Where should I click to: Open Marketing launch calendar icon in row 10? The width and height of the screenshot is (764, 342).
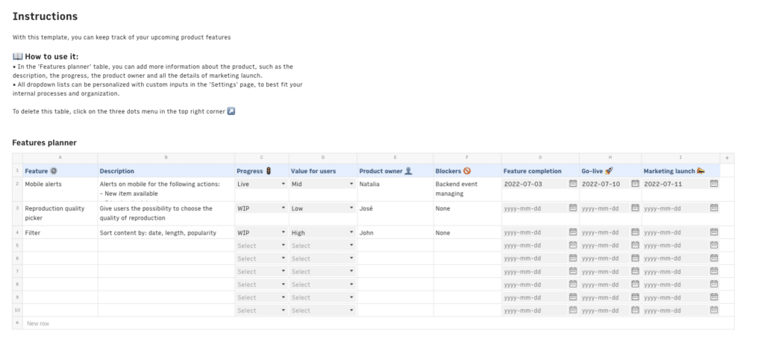coord(714,310)
